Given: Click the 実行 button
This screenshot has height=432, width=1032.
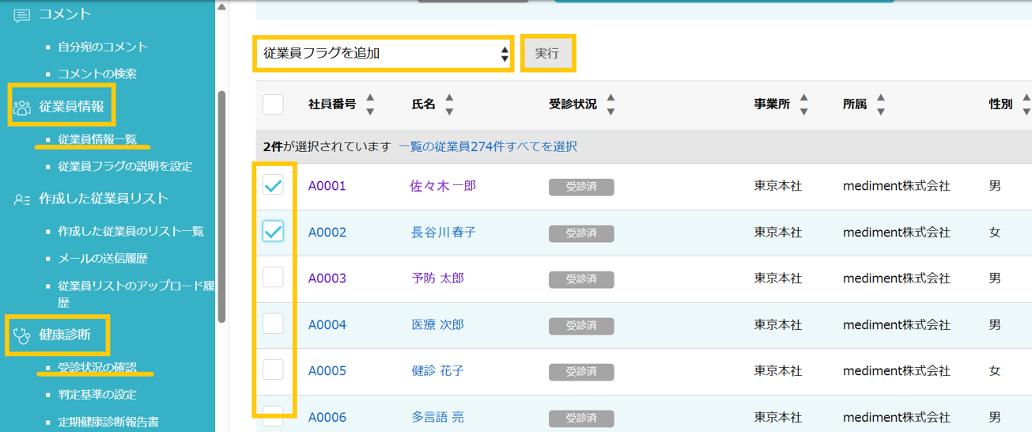Looking at the screenshot, I should [547, 53].
